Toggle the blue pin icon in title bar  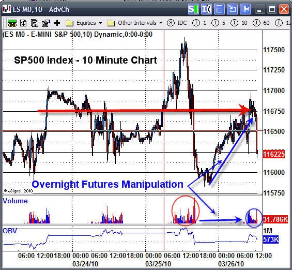point(245,9)
